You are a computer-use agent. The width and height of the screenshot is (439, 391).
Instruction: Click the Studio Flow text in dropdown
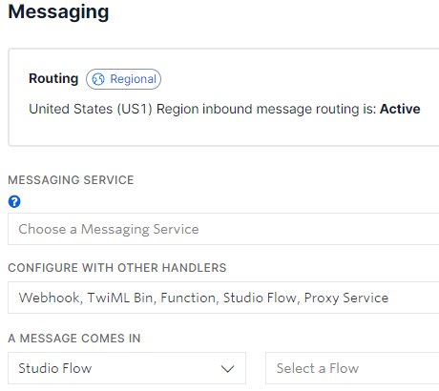55,368
